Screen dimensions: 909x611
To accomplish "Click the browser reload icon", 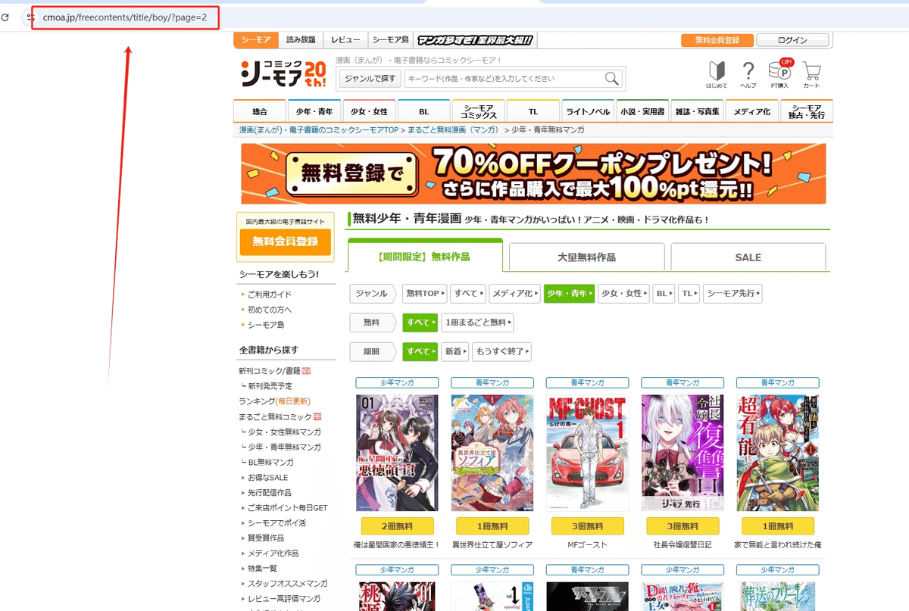I will pyautogui.click(x=5, y=17).
